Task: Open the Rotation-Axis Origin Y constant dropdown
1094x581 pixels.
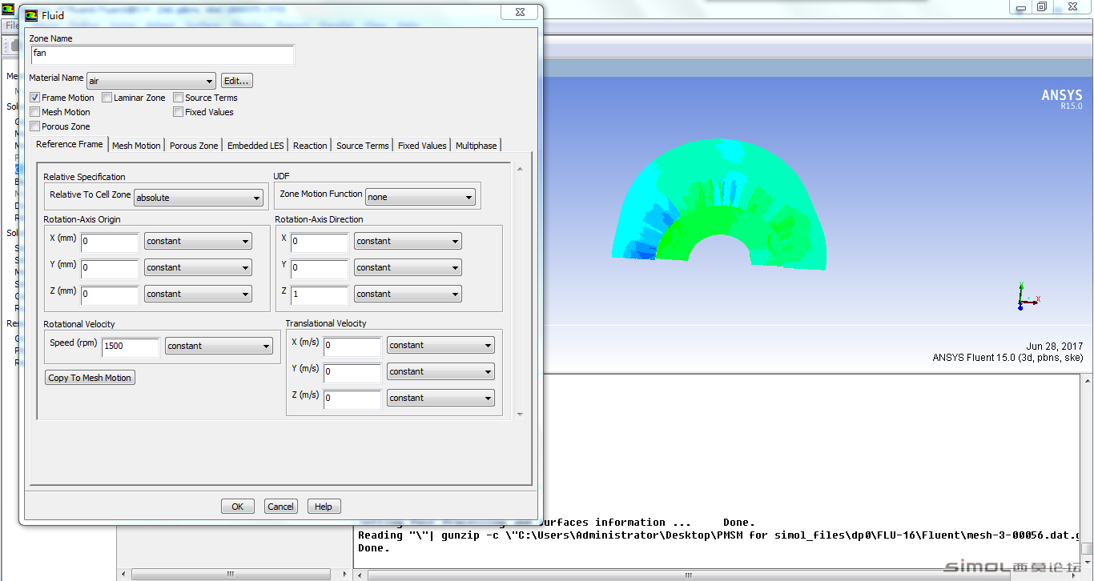Action: (x=198, y=267)
